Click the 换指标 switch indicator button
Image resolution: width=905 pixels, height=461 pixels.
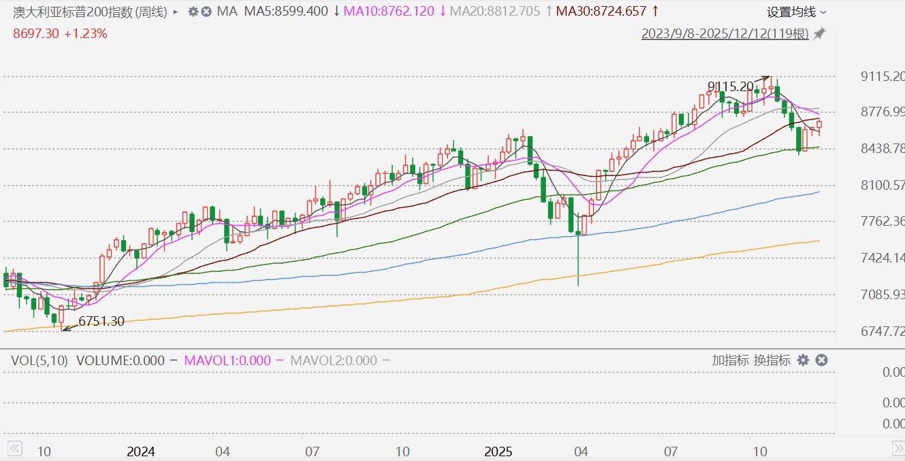[x=772, y=360]
